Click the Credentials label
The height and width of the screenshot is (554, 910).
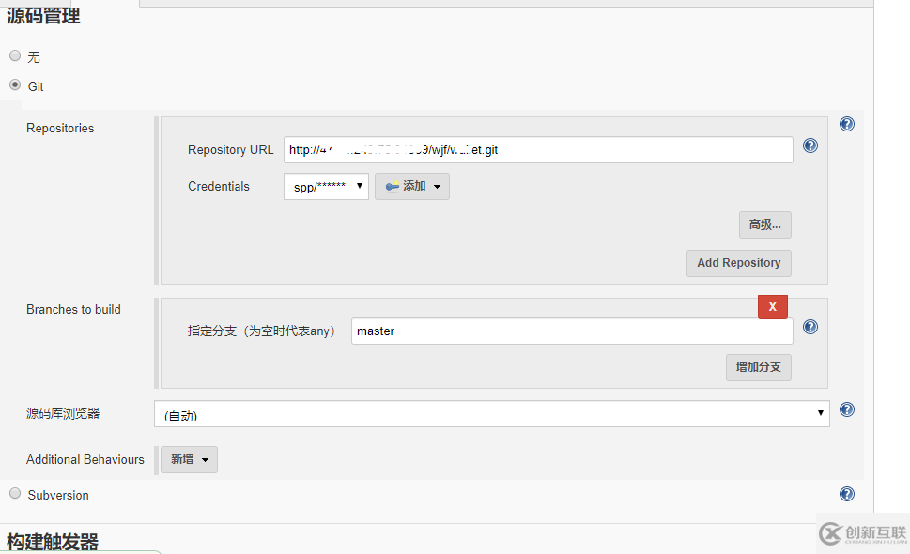click(218, 186)
